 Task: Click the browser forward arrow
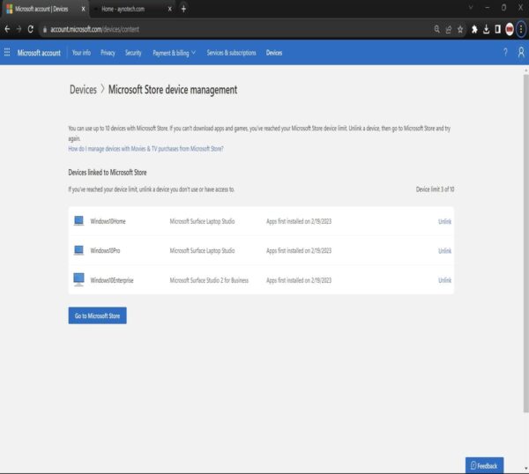[19, 29]
